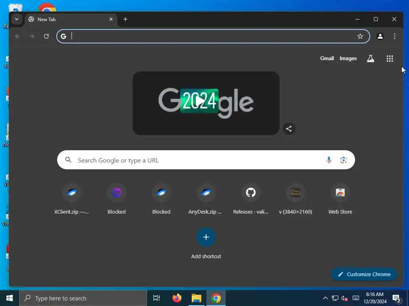
Task: Open the XClient.zip shortcut
Action: tap(72, 200)
